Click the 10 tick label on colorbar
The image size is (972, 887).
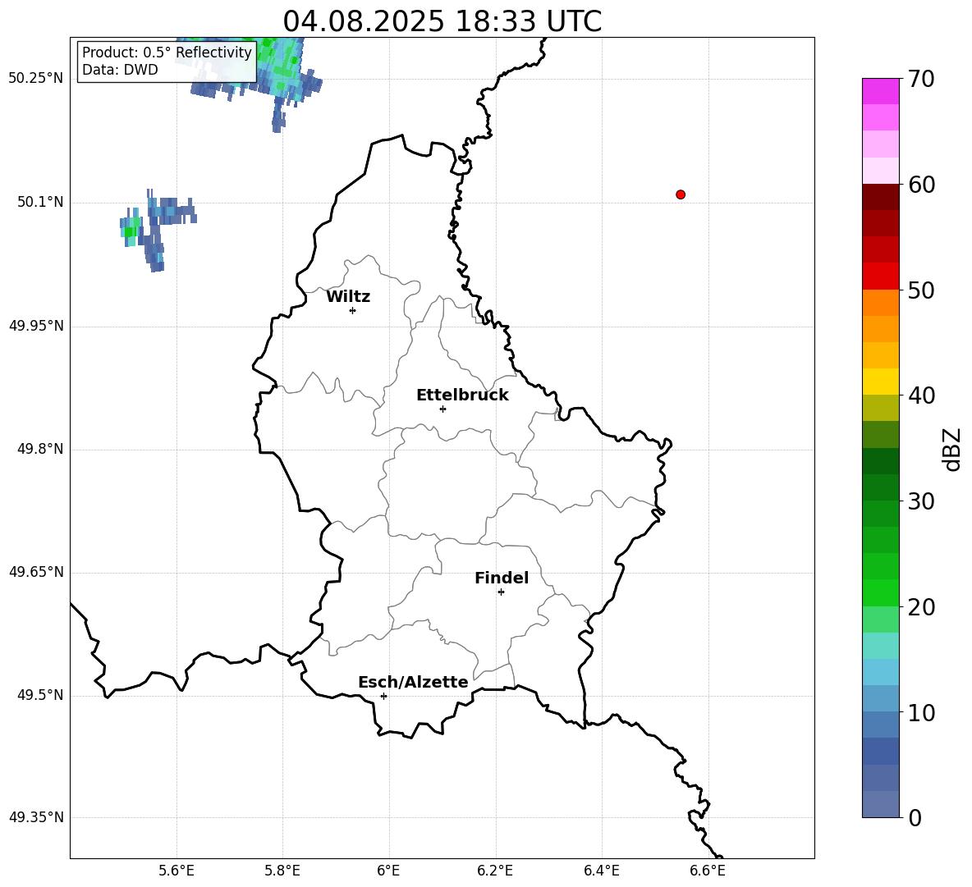921,712
